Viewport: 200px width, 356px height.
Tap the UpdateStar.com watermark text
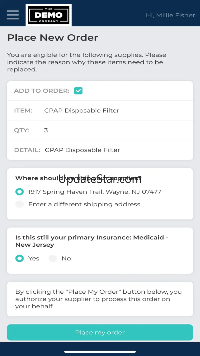[x=100, y=179]
